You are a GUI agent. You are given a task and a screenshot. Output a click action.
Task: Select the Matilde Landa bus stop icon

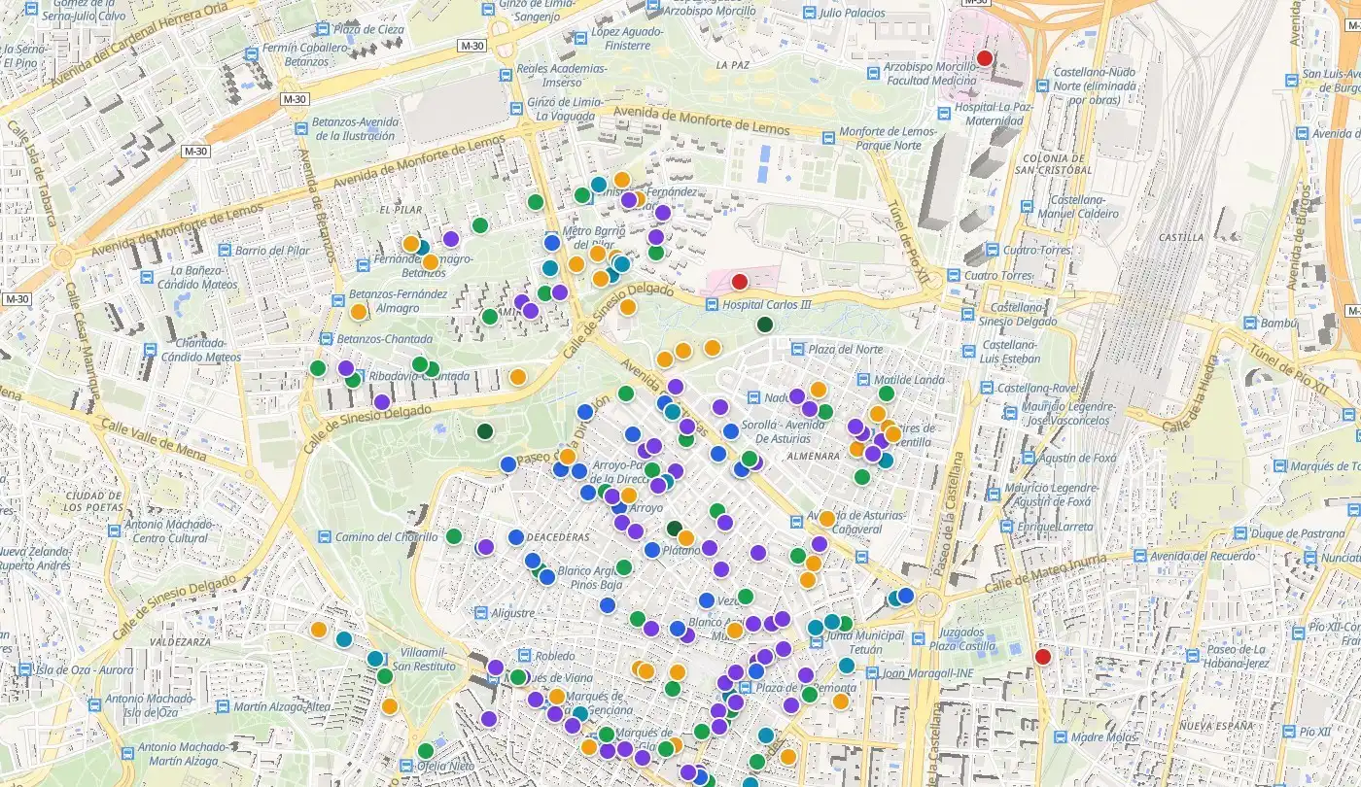coord(863,380)
